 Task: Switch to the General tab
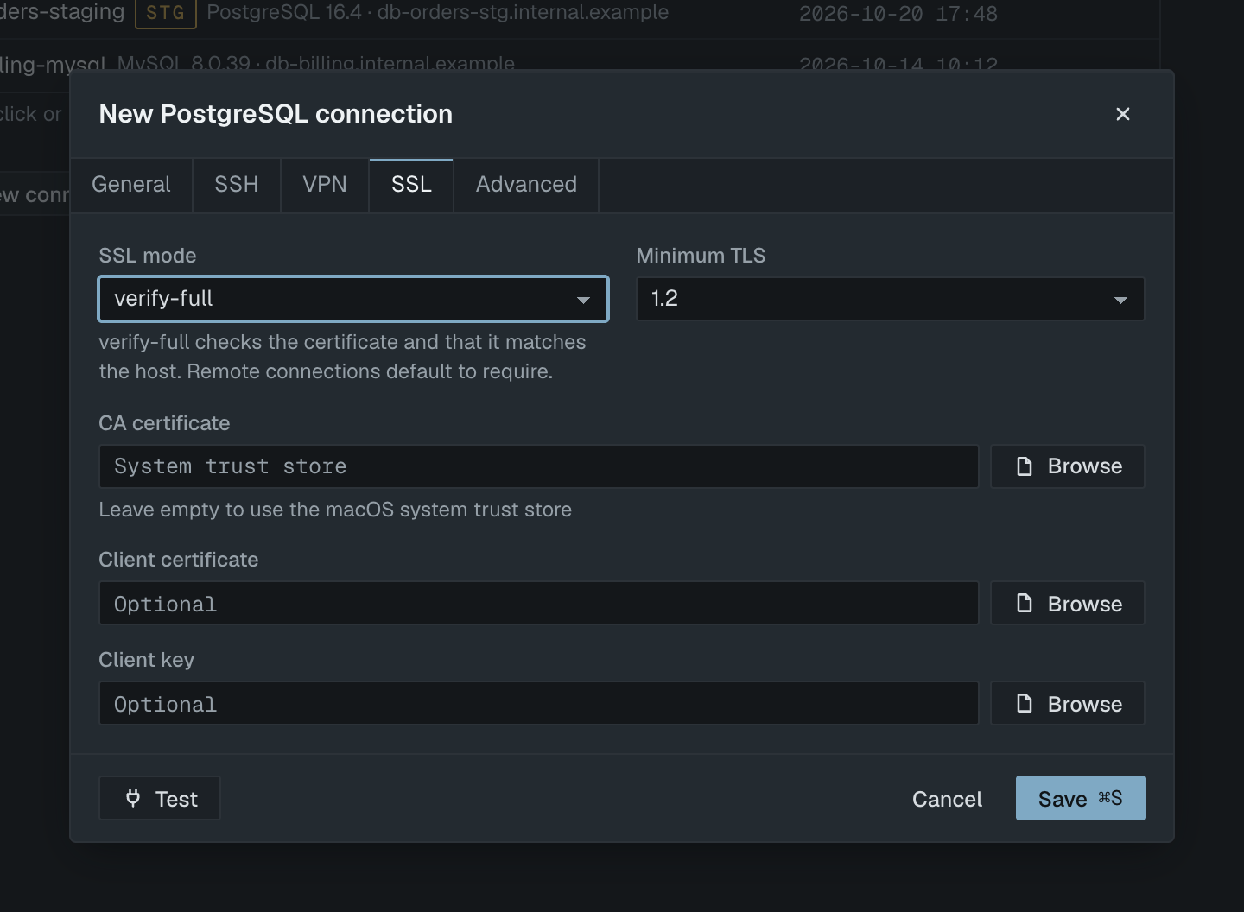tap(131, 185)
